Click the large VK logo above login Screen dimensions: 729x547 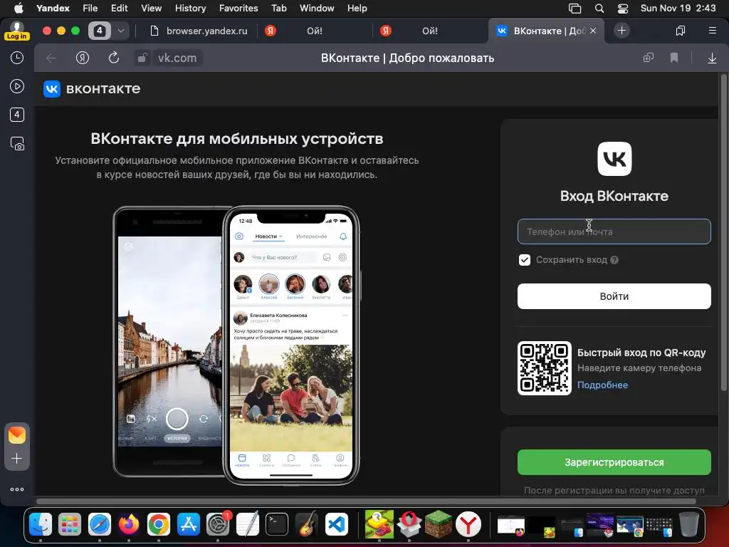click(x=614, y=159)
